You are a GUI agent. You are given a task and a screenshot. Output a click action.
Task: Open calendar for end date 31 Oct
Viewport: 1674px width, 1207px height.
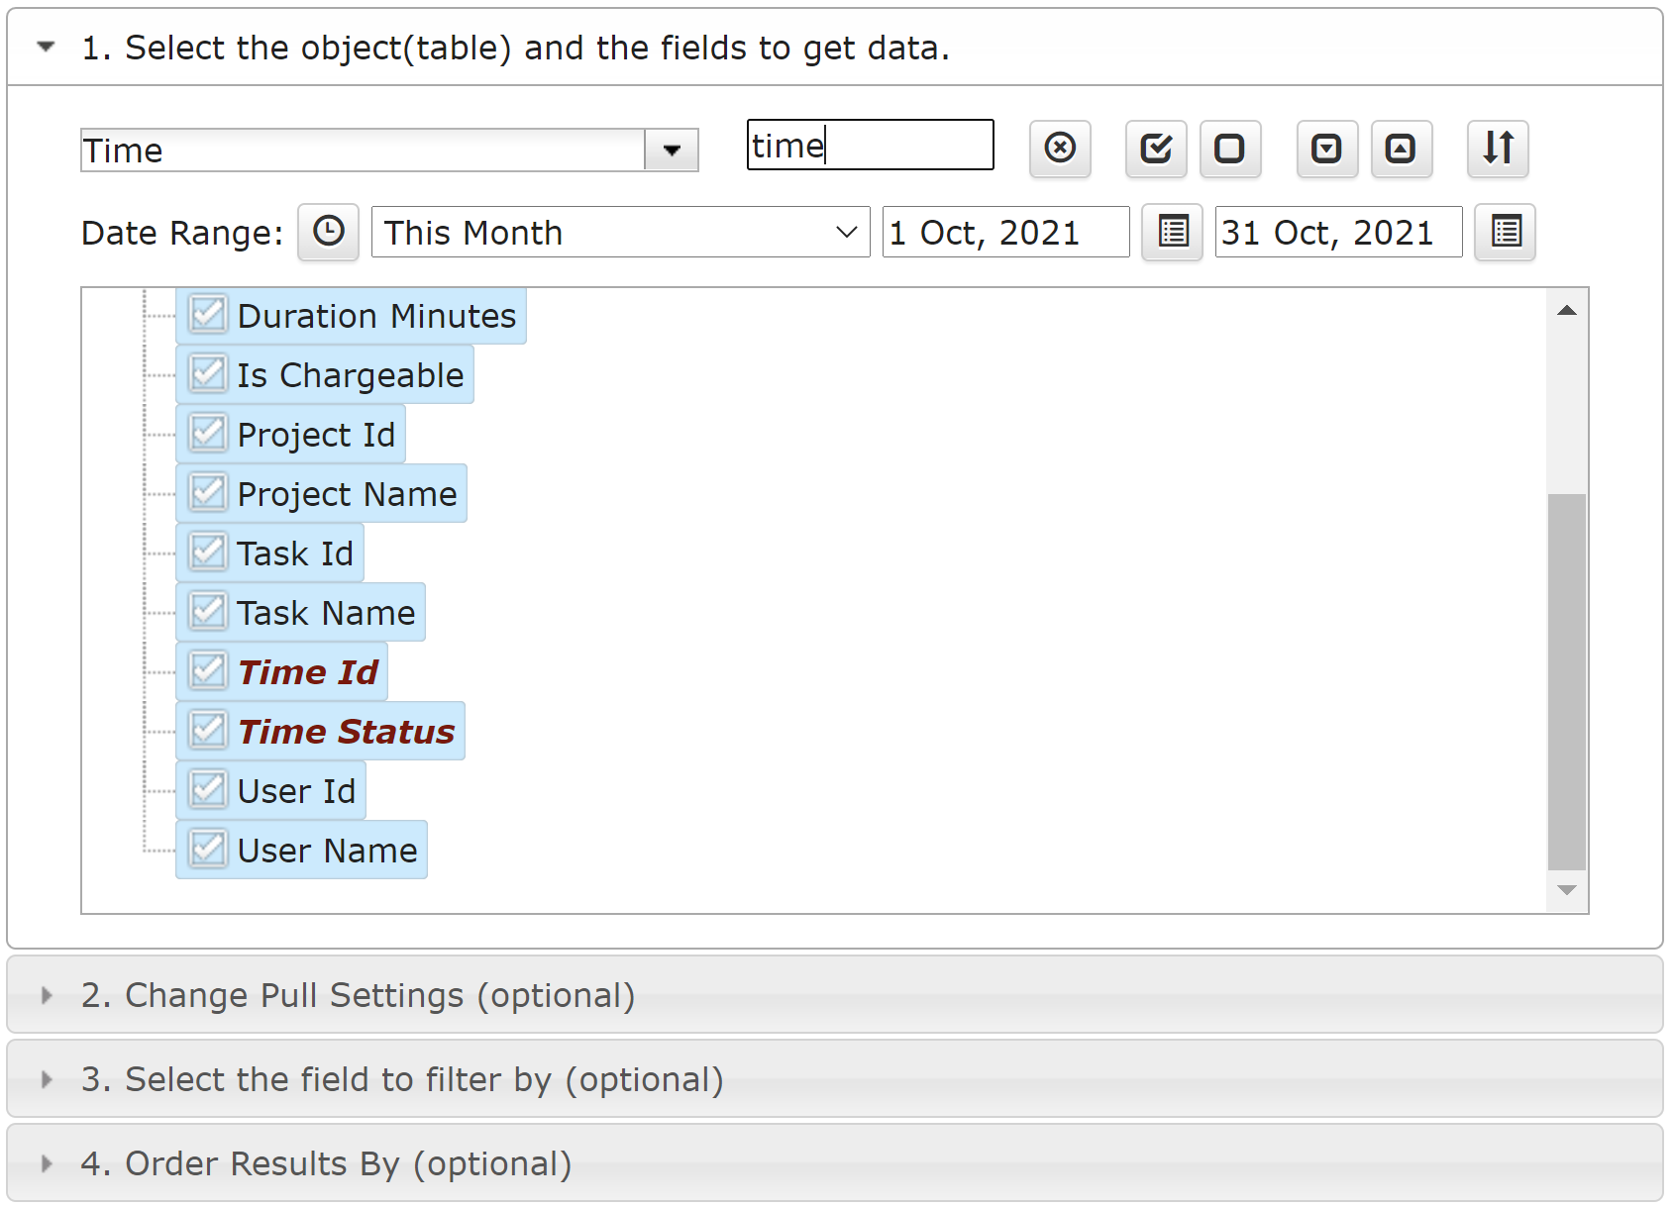(x=1505, y=232)
